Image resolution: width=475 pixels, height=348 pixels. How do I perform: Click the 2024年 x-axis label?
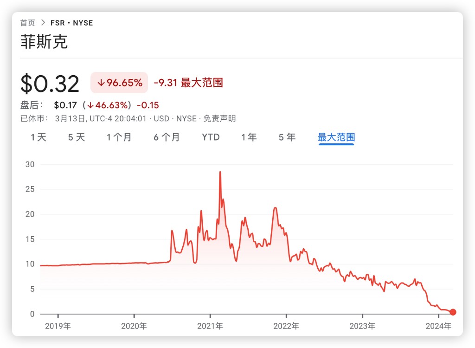[438, 326]
